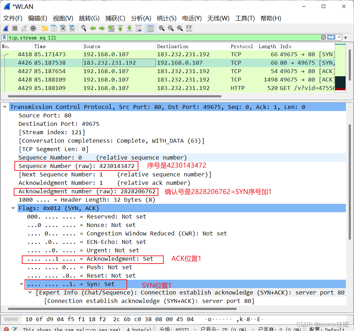Open display filter history dropdown
The image size is (354, 331).
(339, 37)
